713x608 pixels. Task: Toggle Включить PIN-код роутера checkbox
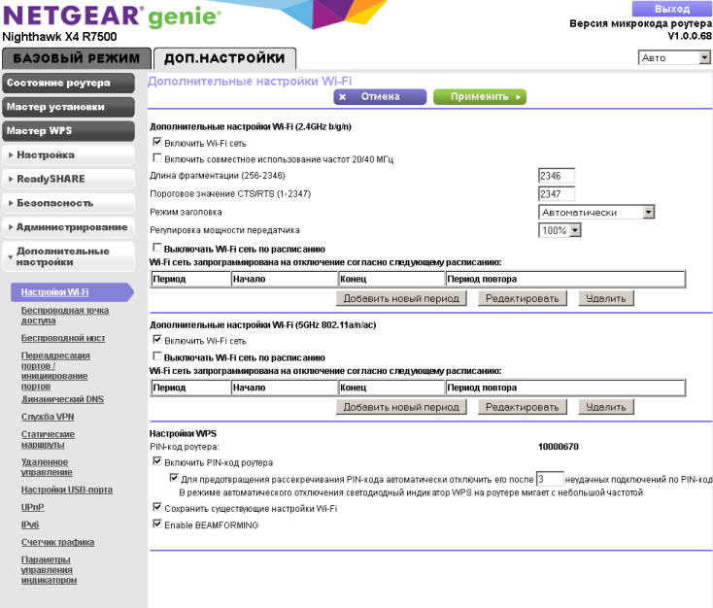157,461
